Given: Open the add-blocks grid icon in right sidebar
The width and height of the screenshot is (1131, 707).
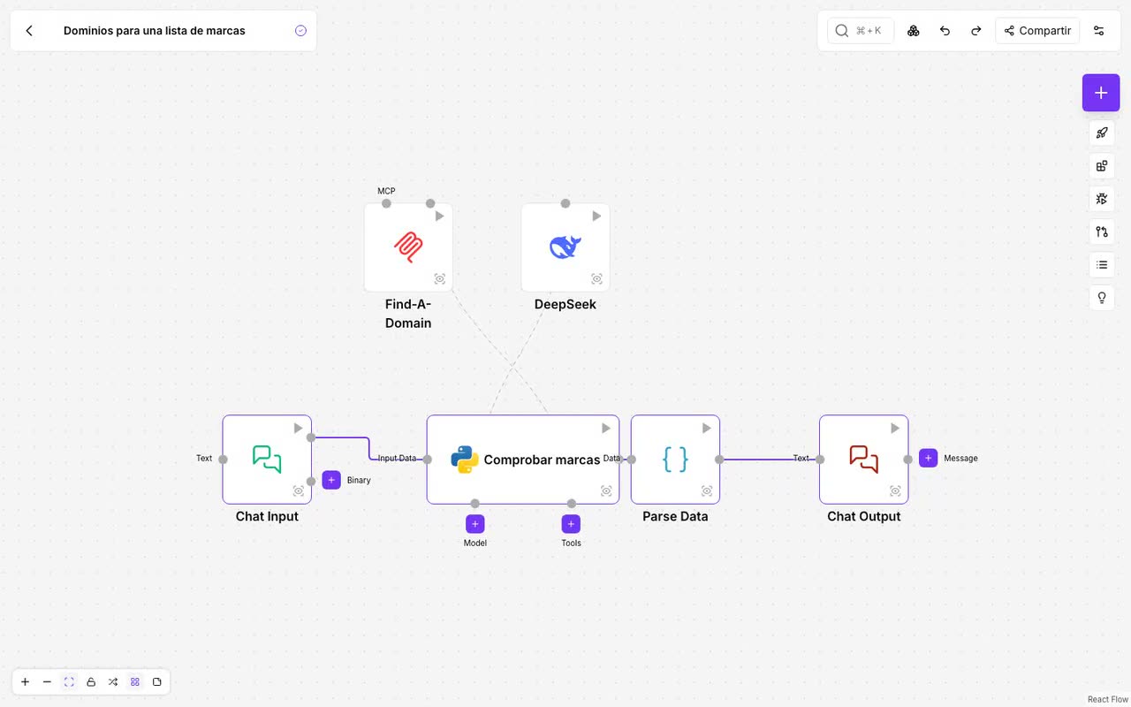Looking at the screenshot, I should [x=1102, y=166].
